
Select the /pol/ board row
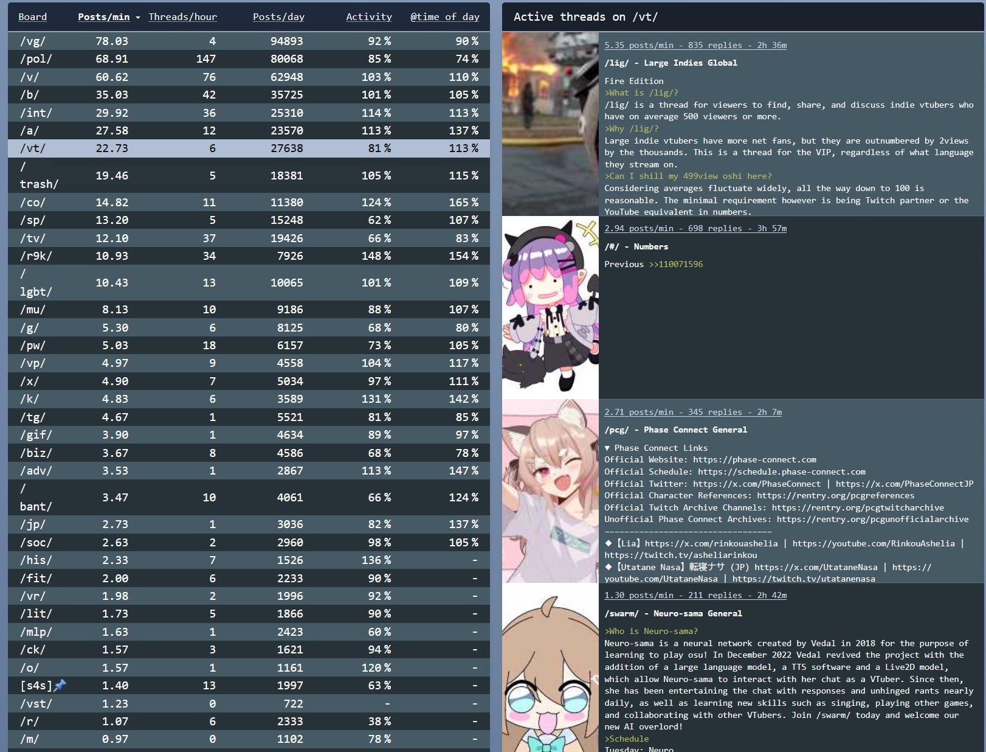click(249, 59)
